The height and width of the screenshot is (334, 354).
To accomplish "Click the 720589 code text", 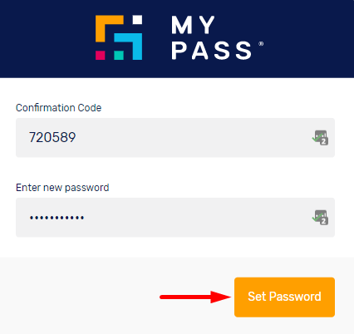I will coord(52,137).
